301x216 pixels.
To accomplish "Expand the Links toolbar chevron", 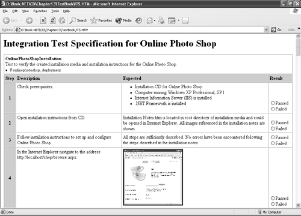I will pos(299,29).
